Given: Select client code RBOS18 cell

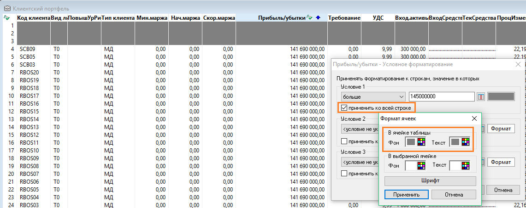Looking at the screenshot, I should coord(34,88).
